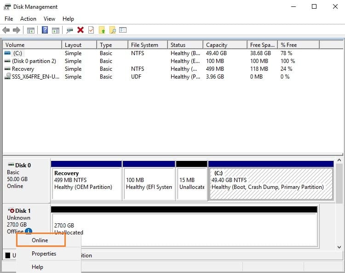
Task: Select the Recovery volume row in list
Action: click(23, 69)
